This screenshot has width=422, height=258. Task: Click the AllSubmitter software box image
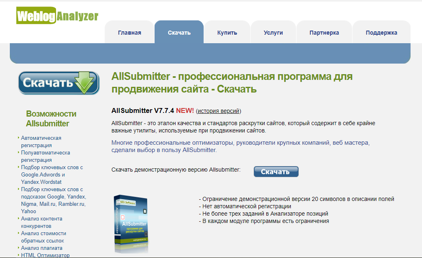click(x=131, y=223)
